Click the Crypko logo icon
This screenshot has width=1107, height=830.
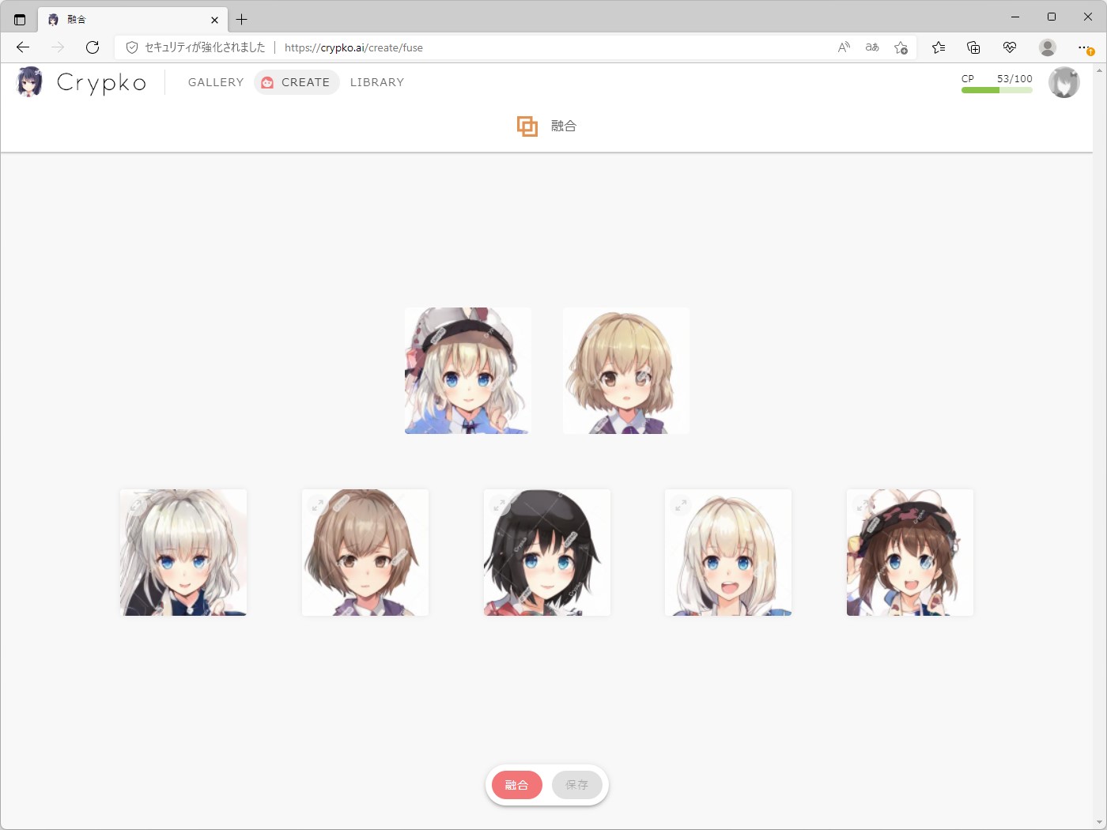point(29,82)
